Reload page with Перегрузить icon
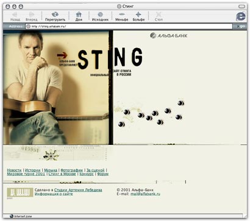The width and height of the screenshot is (250, 221). (55, 15)
